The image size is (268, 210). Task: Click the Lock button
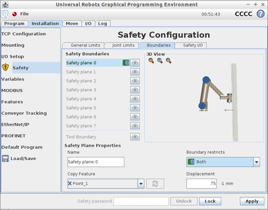[x=210, y=201]
